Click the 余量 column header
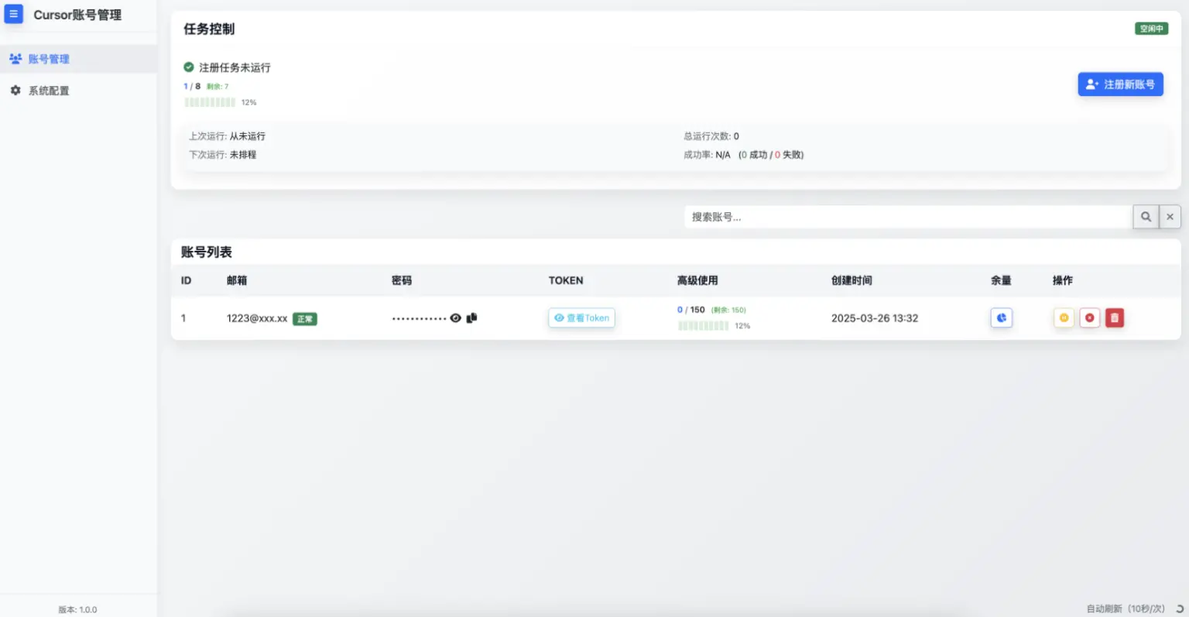The image size is (1189, 617). (1001, 280)
